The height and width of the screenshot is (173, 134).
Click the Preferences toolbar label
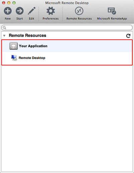[51, 19]
